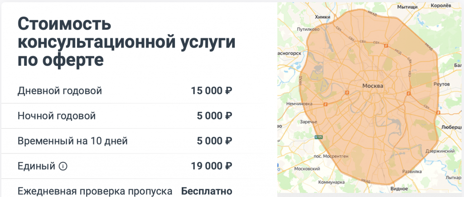464x197 pixels.
Task: Click the orange marker above Люберцы
Action: (438, 112)
